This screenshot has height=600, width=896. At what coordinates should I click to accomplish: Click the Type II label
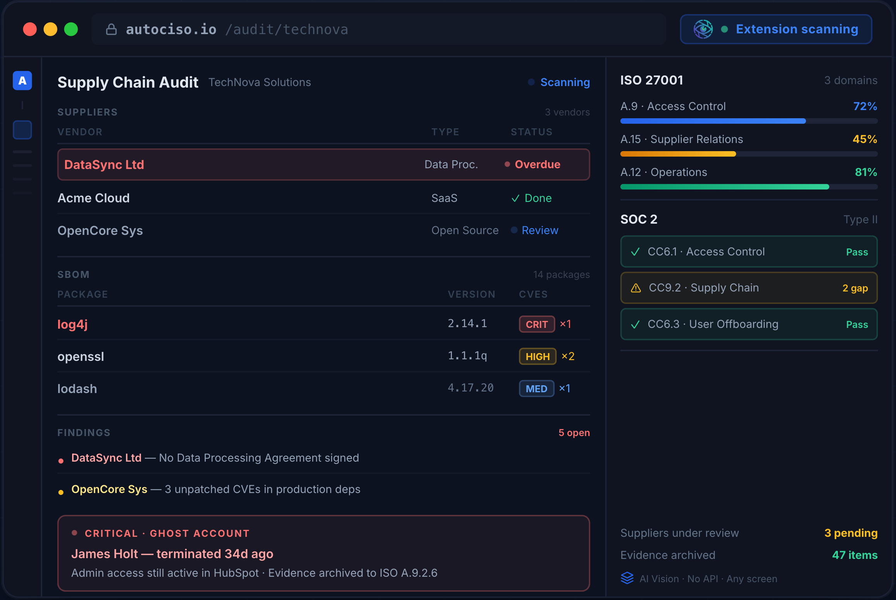coord(860,219)
